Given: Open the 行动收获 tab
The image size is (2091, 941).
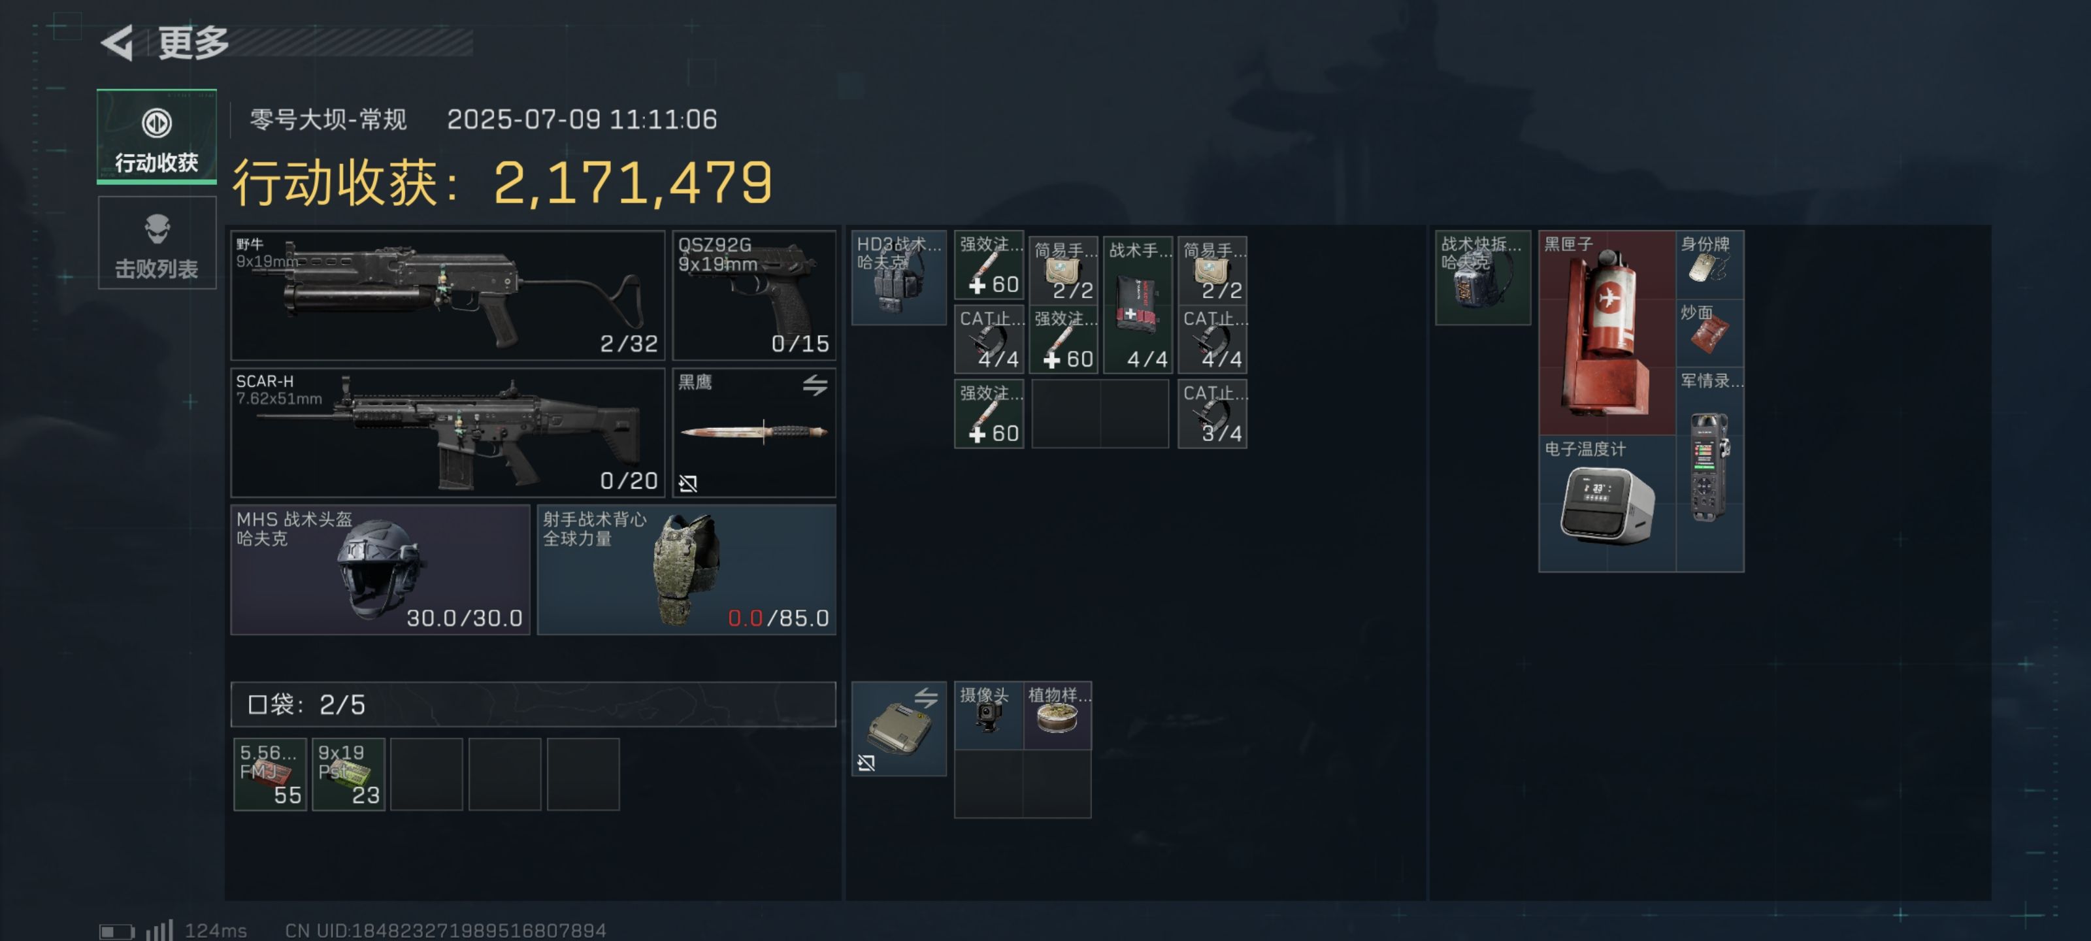Looking at the screenshot, I should pyautogui.click(x=157, y=137).
